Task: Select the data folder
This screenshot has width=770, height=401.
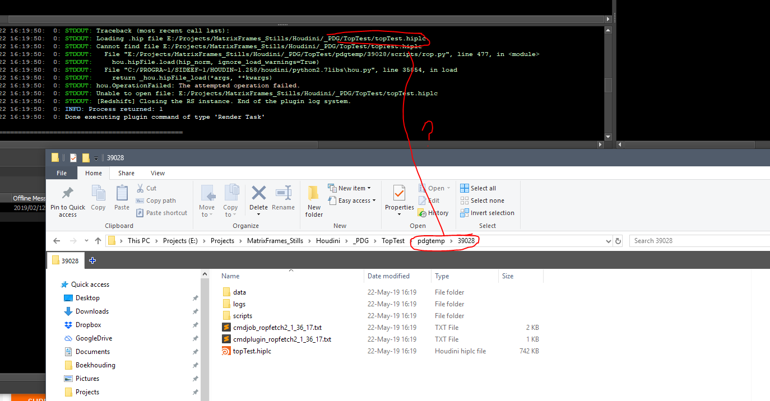Action: coord(239,292)
